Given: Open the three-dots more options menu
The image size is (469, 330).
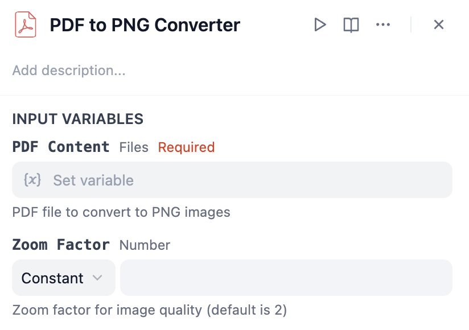Looking at the screenshot, I should 383,24.
